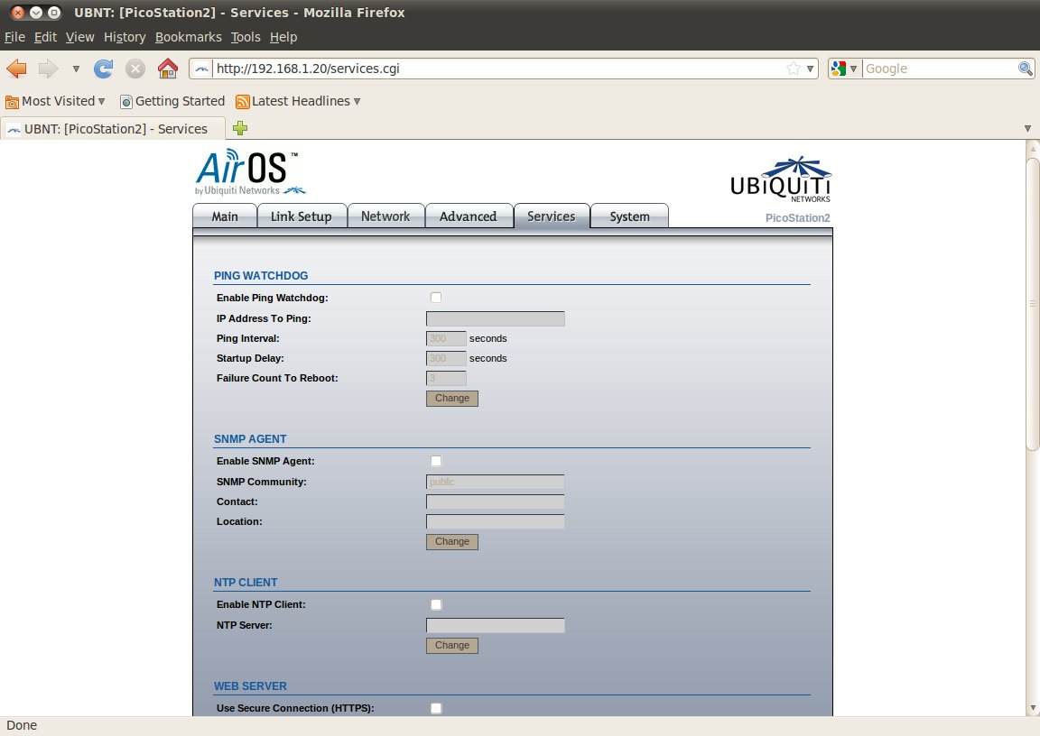This screenshot has width=1040, height=736.
Task: Click the site favicon in URL bar
Action: coord(201,69)
